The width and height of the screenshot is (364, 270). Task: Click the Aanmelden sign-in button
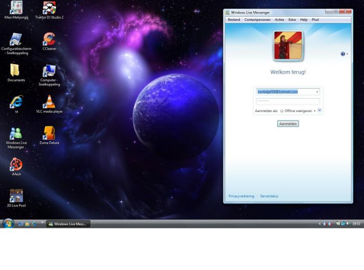(x=288, y=124)
